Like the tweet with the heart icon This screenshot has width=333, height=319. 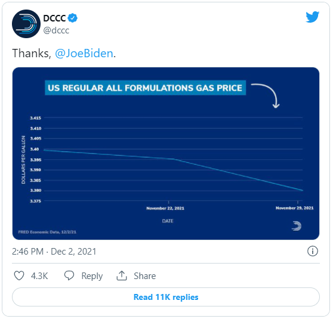(19, 275)
